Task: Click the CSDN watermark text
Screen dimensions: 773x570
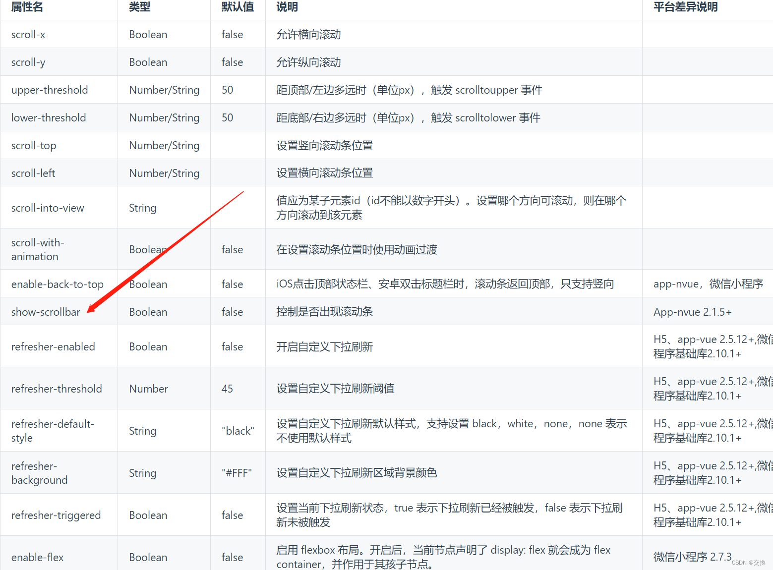Action: point(748,562)
